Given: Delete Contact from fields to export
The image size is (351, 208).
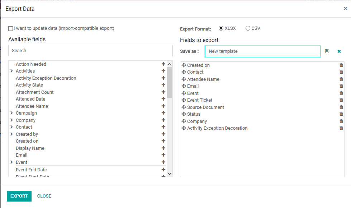Looking at the screenshot, I should click(341, 72).
